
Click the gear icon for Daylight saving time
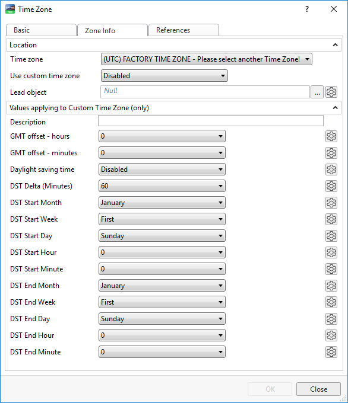point(331,169)
